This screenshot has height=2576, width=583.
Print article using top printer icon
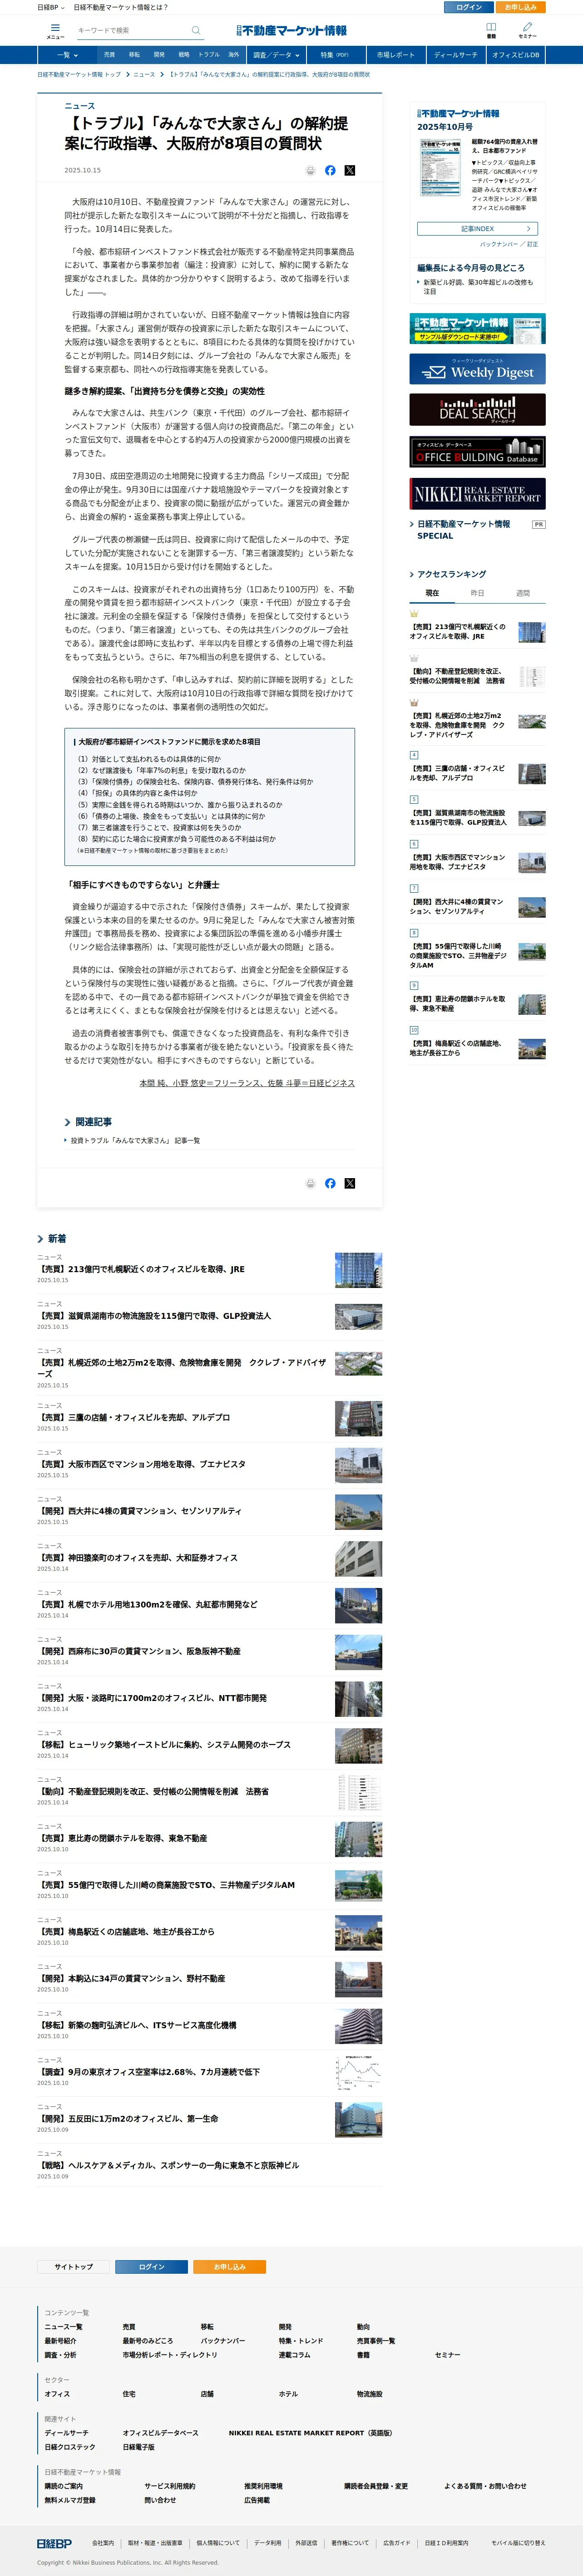pos(310,170)
